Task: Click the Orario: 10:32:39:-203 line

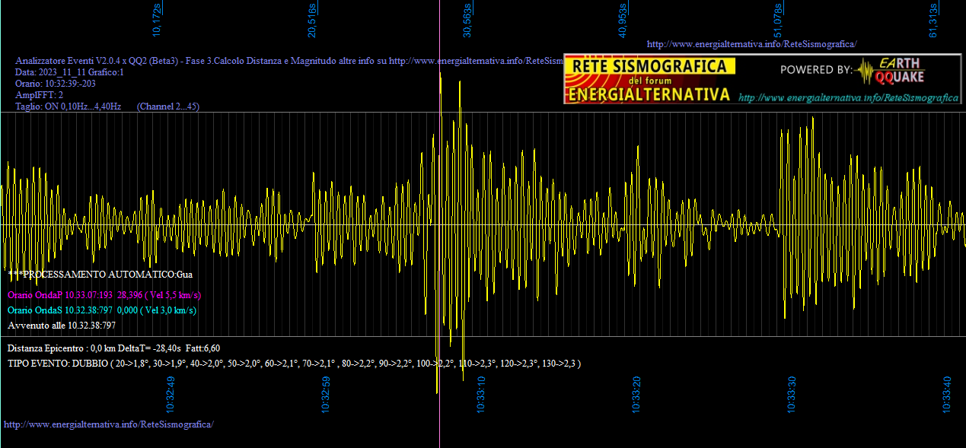Action: coord(55,84)
